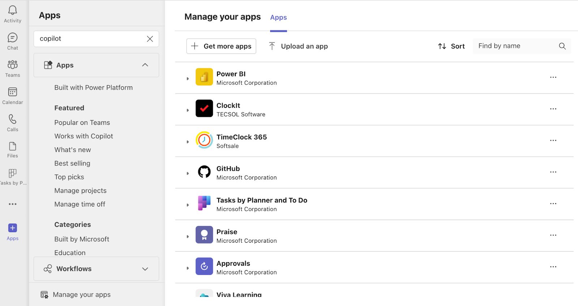Click the Power BI app icon

coord(204,77)
